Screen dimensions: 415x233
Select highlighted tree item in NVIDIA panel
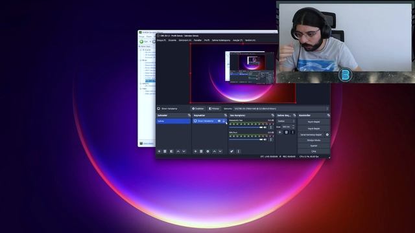coord(150,81)
